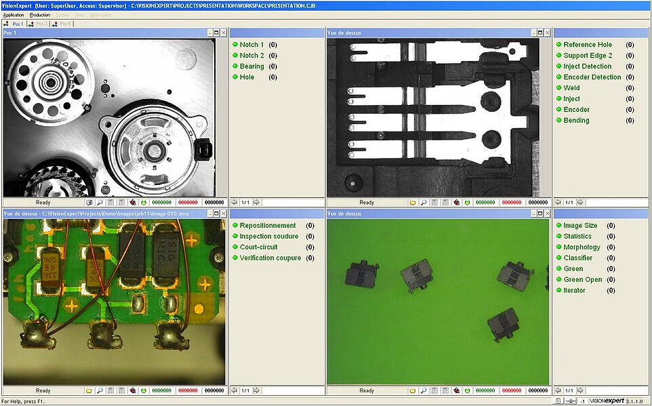
Task: Maximize the Pos 1 image window
Action: pyautogui.click(x=216, y=32)
